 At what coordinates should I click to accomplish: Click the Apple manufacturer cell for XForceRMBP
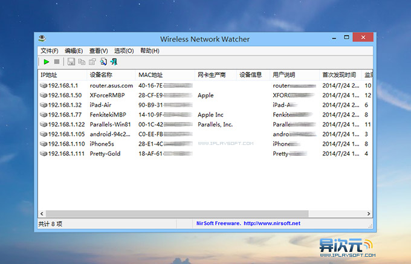[x=205, y=95]
